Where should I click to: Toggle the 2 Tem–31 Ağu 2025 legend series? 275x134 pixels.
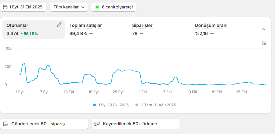coord(156,105)
